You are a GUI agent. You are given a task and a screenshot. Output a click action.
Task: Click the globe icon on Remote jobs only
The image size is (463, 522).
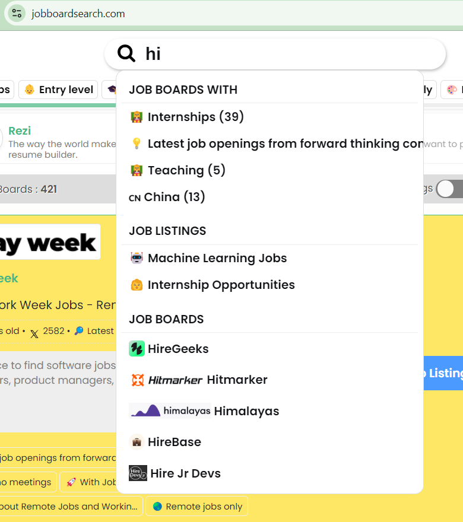tap(157, 507)
